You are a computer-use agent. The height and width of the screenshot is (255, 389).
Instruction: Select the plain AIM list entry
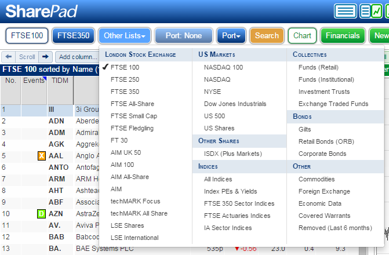(x=116, y=189)
